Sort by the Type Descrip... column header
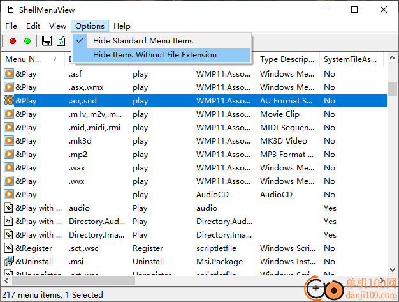399x302 pixels. coord(287,59)
